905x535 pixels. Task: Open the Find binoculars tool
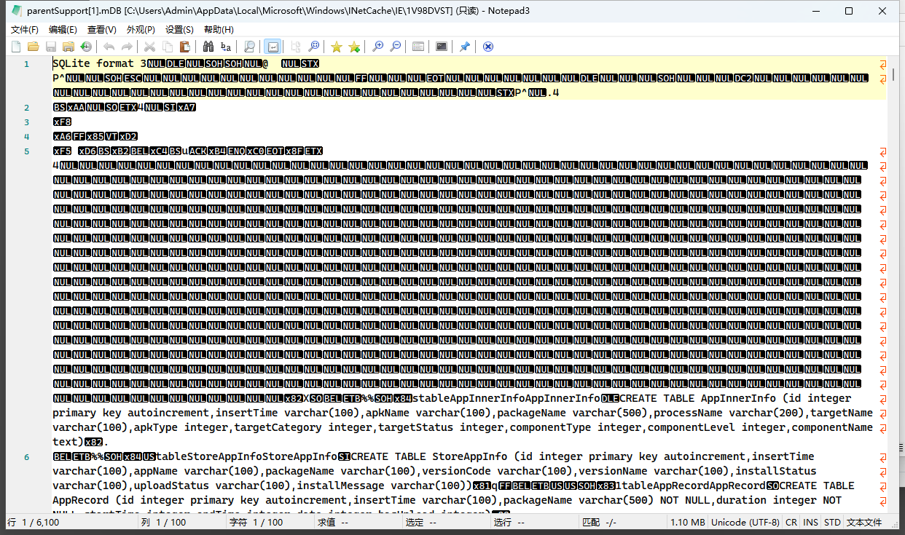208,47
